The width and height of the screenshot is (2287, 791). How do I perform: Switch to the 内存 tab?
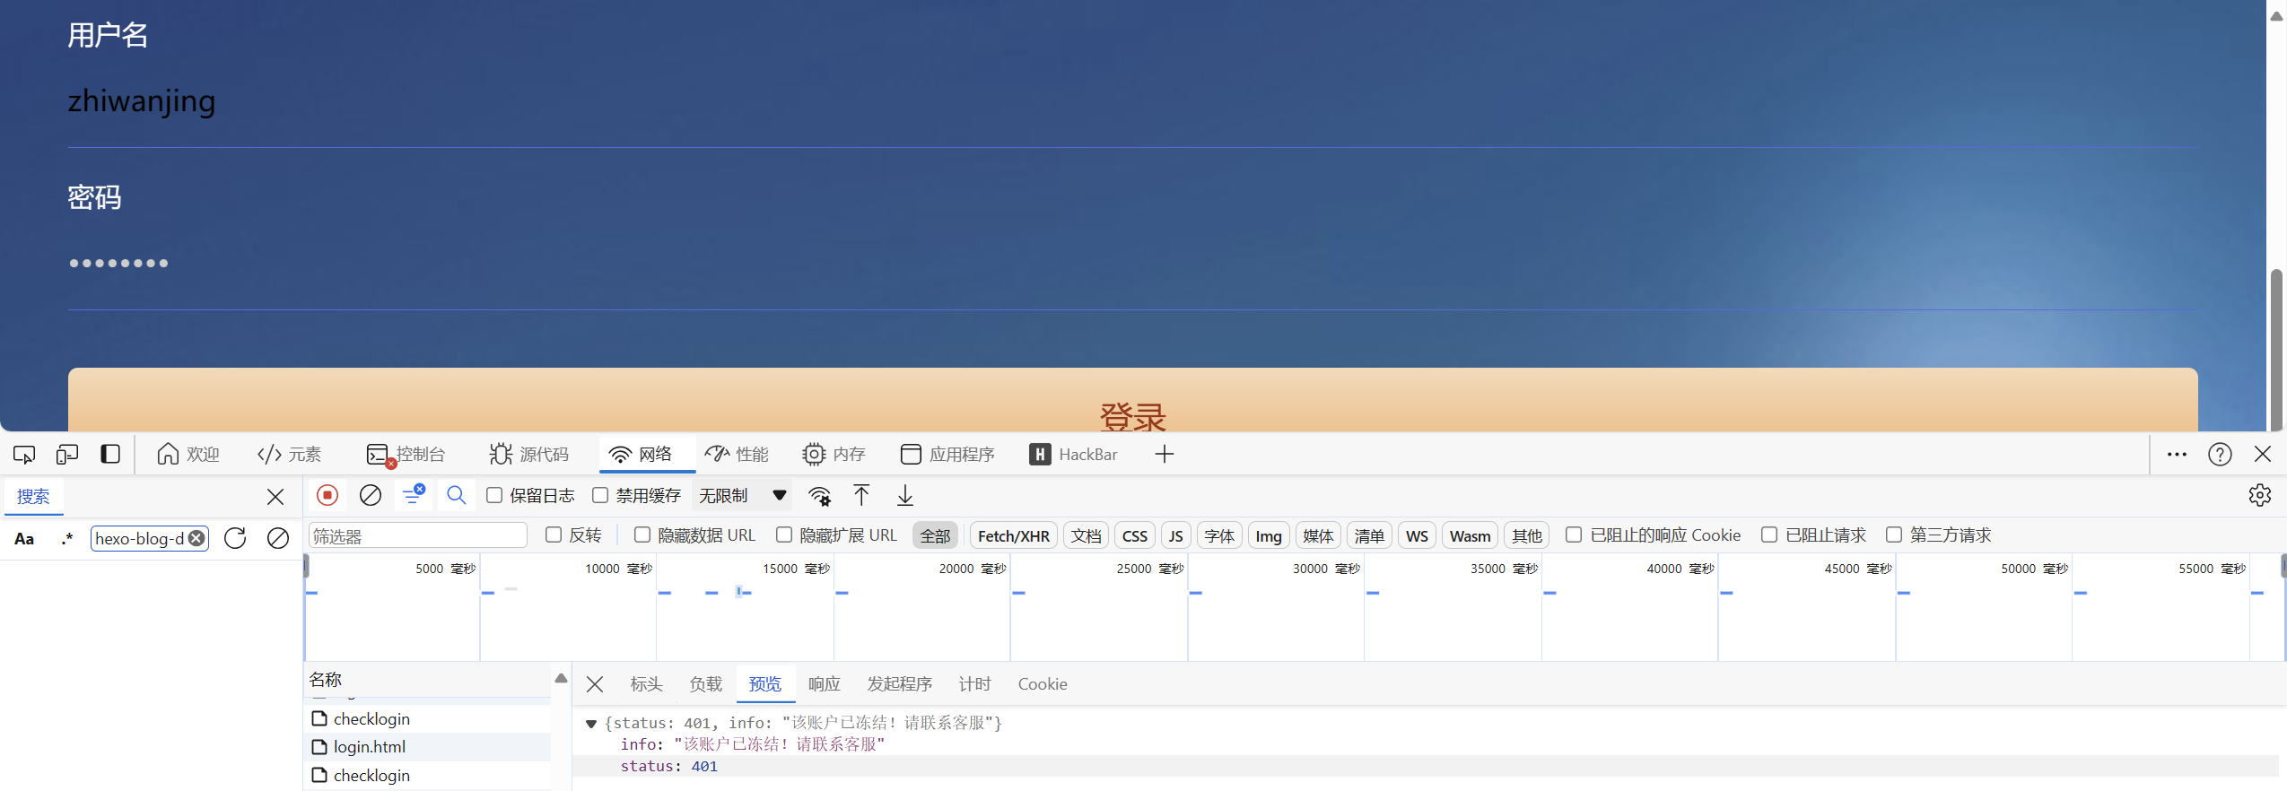(x=834, y=455)
